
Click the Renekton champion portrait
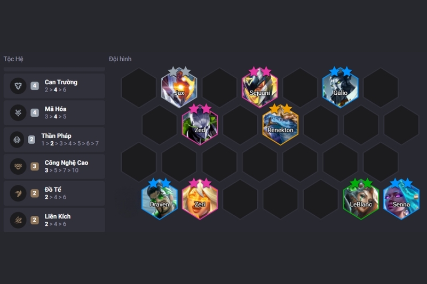(x=280, y=125)
